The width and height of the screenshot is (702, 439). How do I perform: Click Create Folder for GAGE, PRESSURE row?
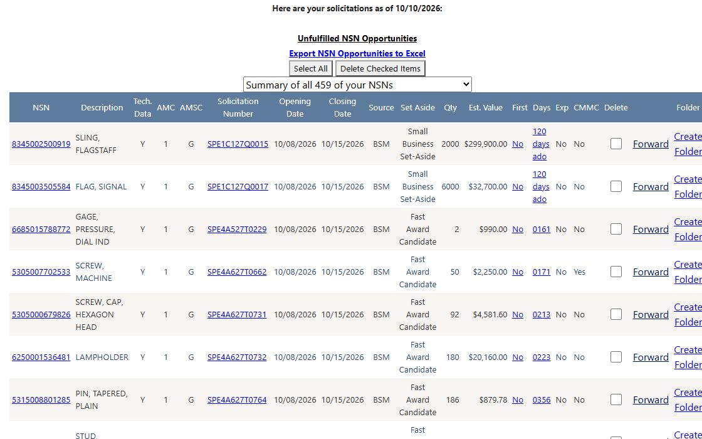click(688, 229)
